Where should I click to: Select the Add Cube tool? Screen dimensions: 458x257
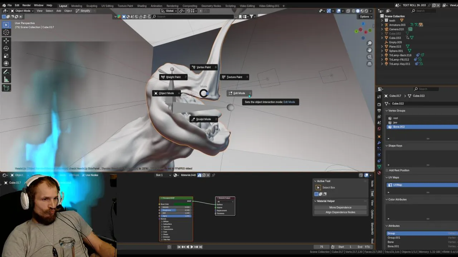(x=6, y=88)
